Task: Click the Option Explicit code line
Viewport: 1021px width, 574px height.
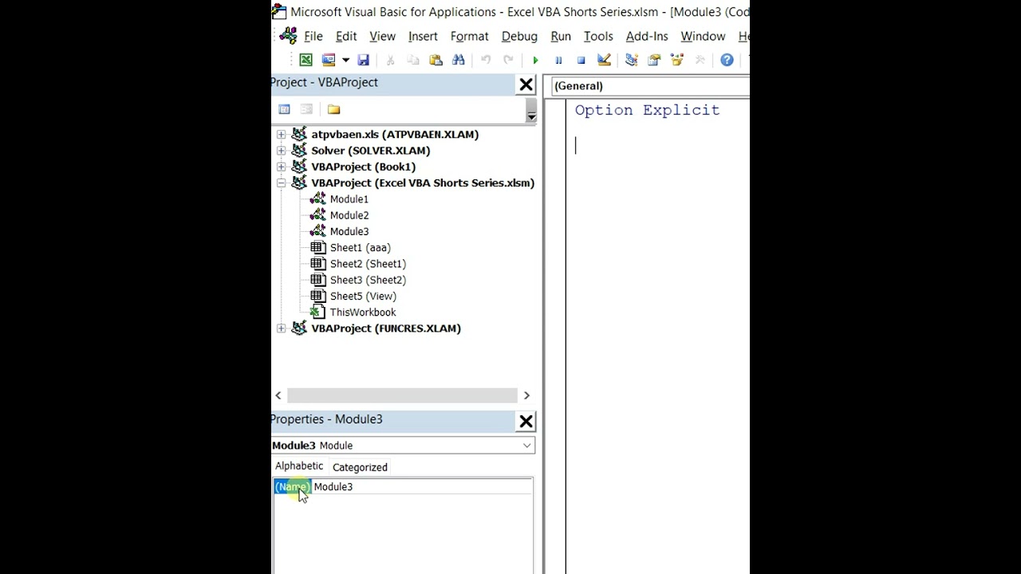Action: [x=647, y=110]
